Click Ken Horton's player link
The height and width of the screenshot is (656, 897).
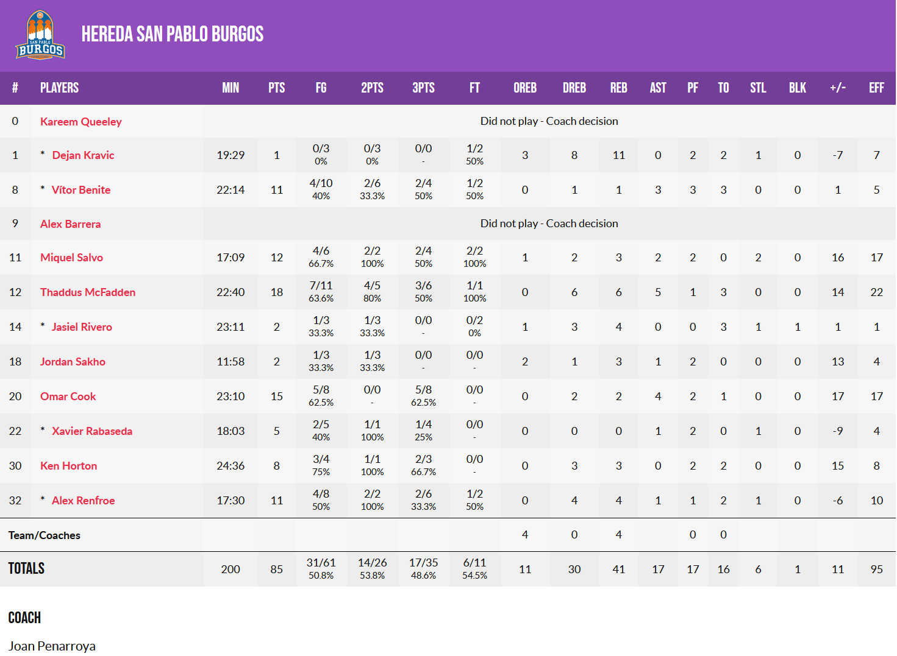click(68, 466)
